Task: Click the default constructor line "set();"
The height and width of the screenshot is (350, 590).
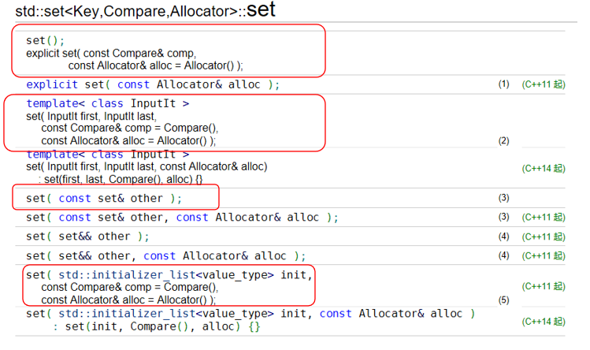Action: point(45,40)
